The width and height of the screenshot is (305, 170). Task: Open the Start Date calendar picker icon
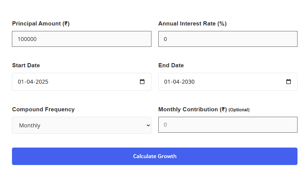tap(142, 82)
